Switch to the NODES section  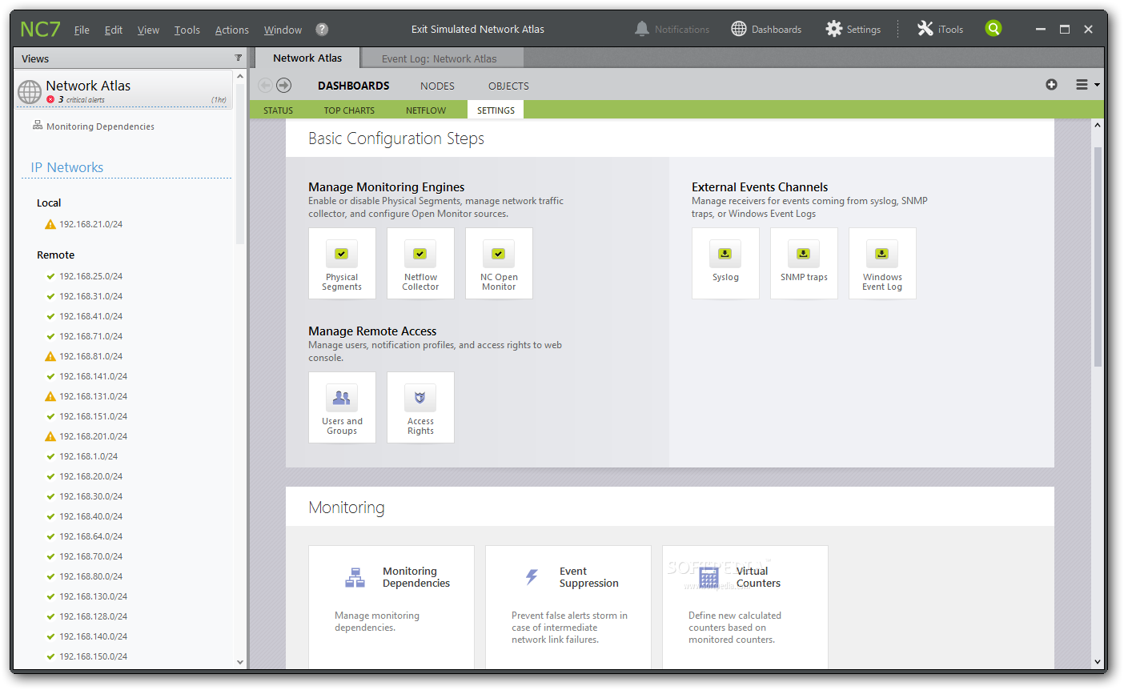tap(437, 86)
